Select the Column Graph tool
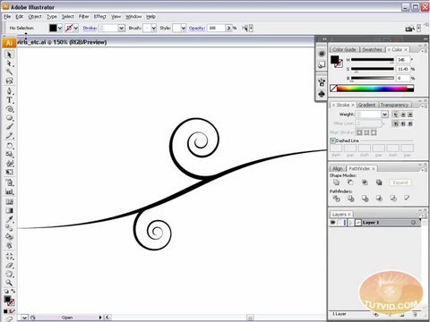This screenshot has height=322, width=430. [x=9, y=191]
